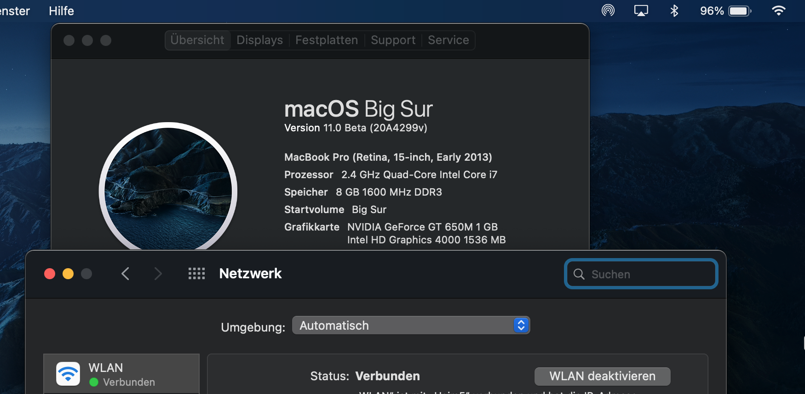Switch to the Displays tab
805x394 pixels.
(x=259, y=40)
